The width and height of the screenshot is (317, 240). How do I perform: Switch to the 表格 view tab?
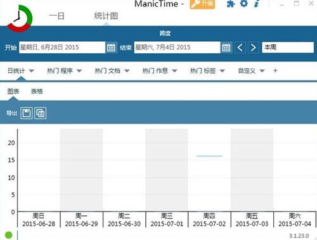37,91
